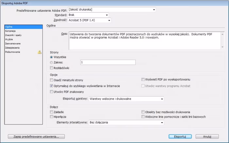Enable Obiekty bez możliwości drukowania
Viewport: 229px width, 143px height.
[143, 112]
